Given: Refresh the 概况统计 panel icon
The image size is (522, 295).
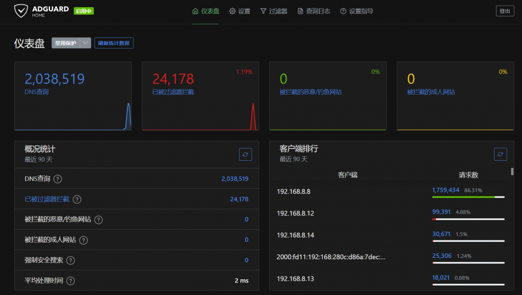Looking at the screenshot, I should (x=245, y=154).
